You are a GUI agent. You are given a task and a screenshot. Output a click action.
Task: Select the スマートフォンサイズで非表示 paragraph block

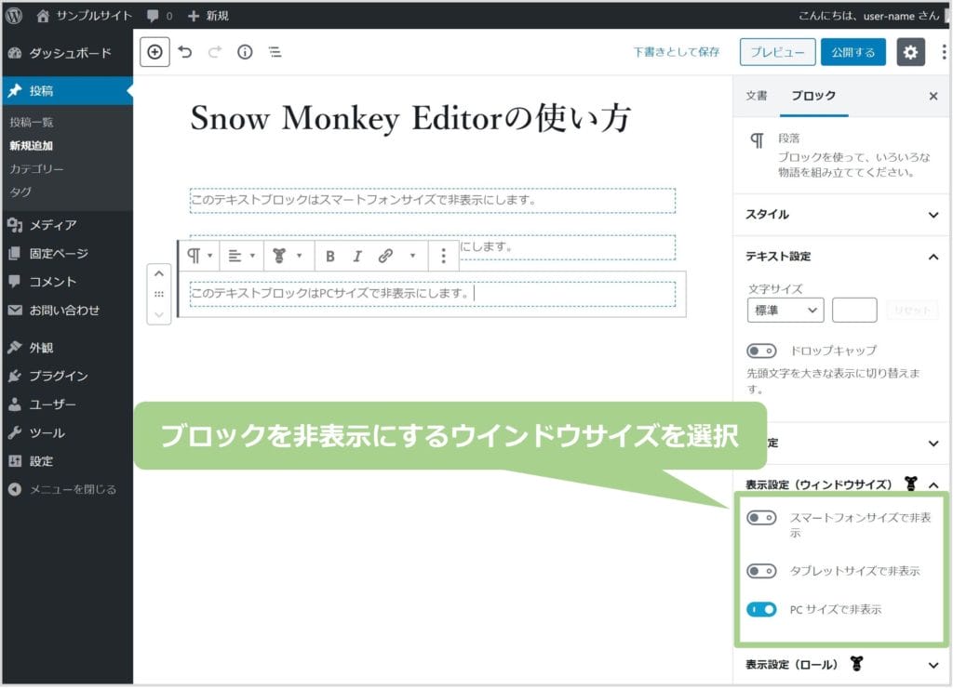pyautogui.click(x=433, y=200)
